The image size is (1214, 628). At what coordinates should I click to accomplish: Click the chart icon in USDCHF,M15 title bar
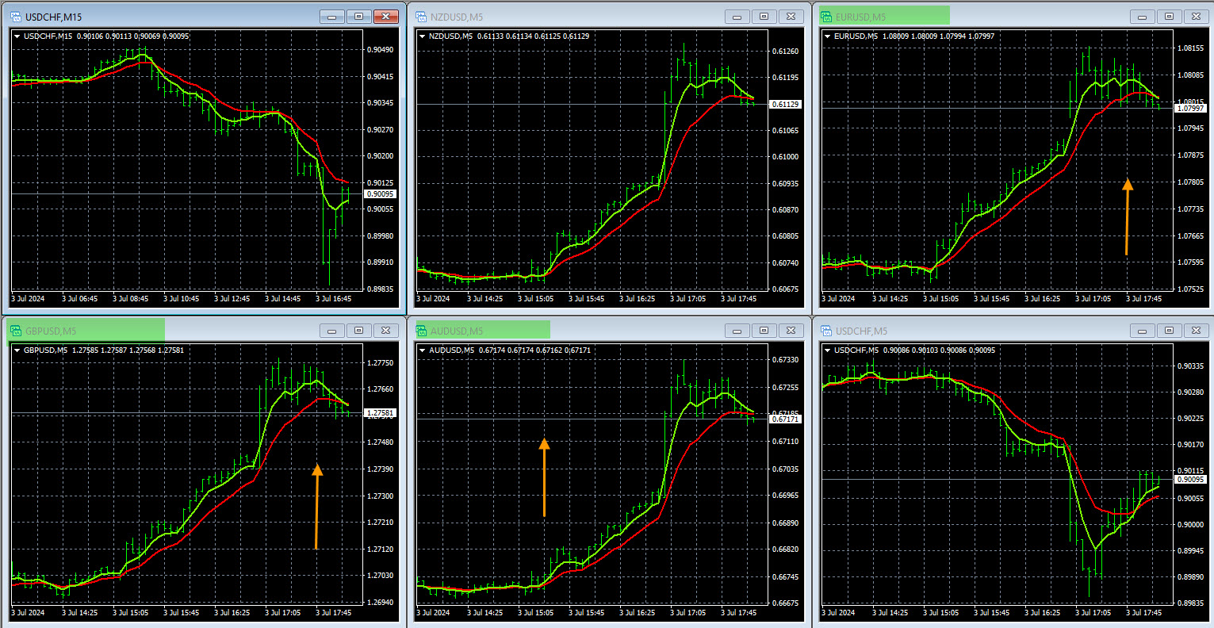[x=15, y=17]
